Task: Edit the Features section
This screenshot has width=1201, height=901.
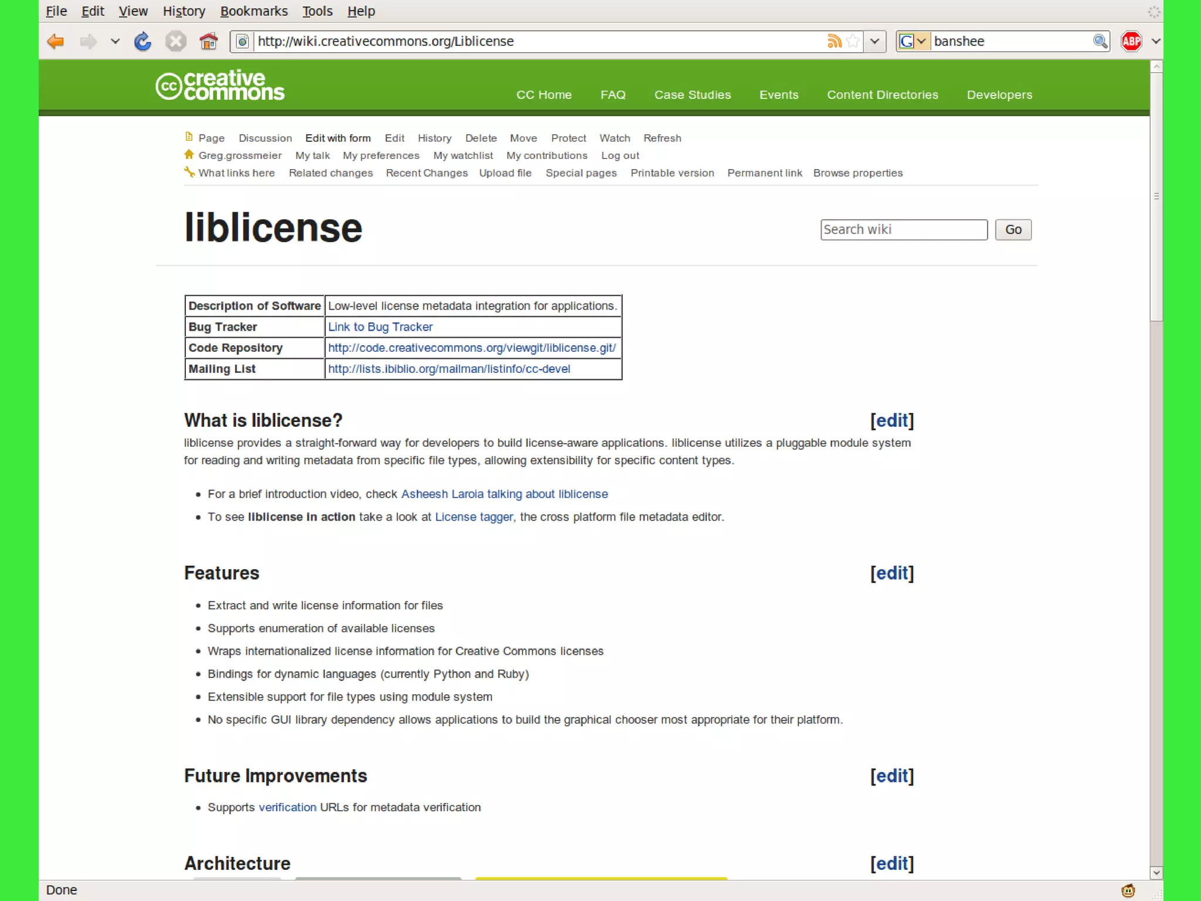Action: point(891,573)
